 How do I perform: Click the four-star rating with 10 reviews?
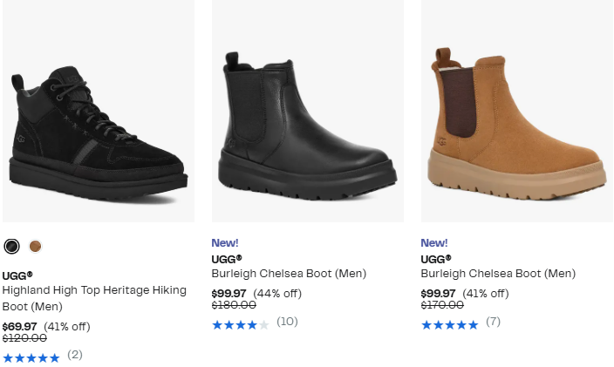click(x=240, y=324)
